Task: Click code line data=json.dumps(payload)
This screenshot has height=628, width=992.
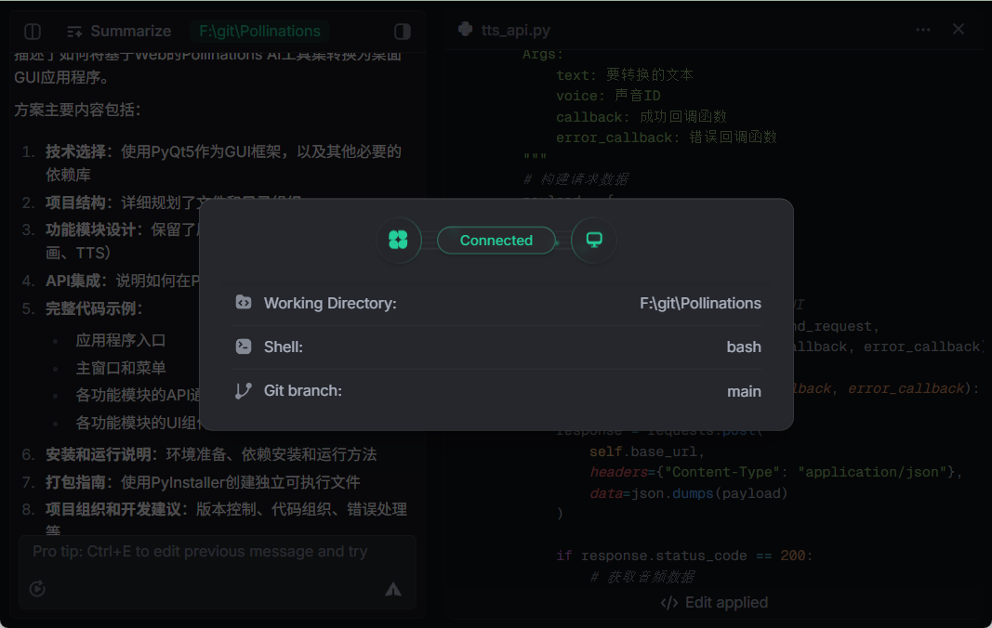Action: tap(688, 493)
